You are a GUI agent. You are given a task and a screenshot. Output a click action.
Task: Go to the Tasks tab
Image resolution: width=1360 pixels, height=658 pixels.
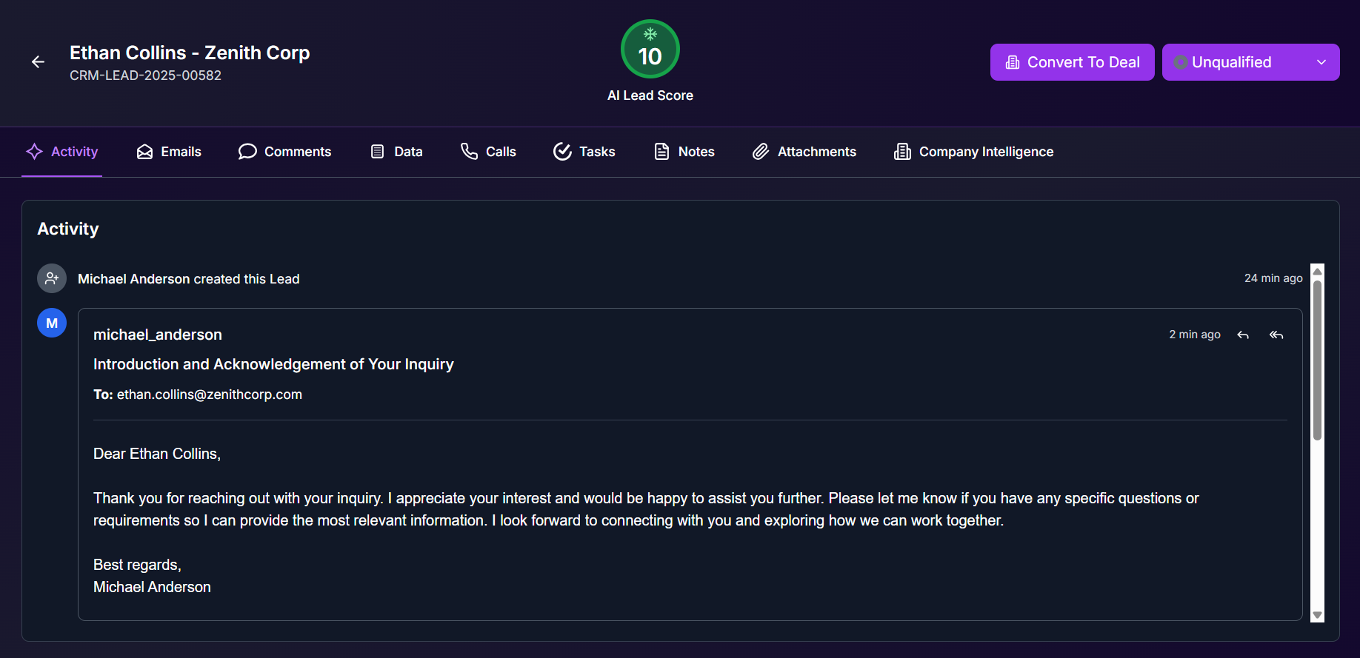(x=584, y=152)
